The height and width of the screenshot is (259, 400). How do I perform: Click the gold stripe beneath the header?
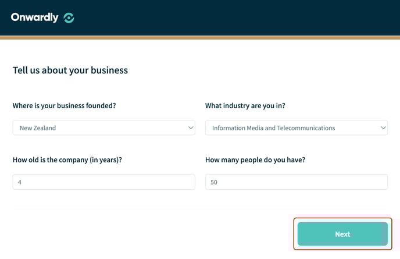[x=200, y=38]
